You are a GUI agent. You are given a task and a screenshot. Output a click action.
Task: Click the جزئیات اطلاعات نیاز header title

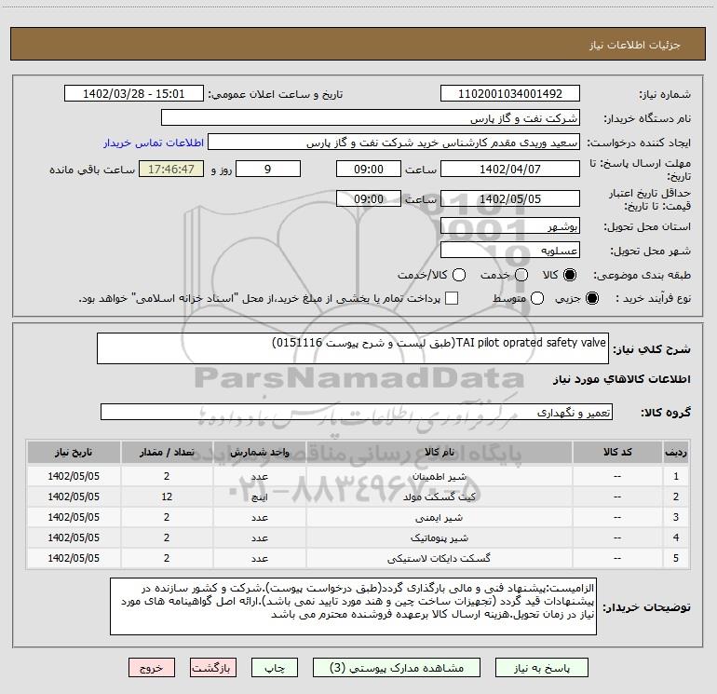coord(635,45)
